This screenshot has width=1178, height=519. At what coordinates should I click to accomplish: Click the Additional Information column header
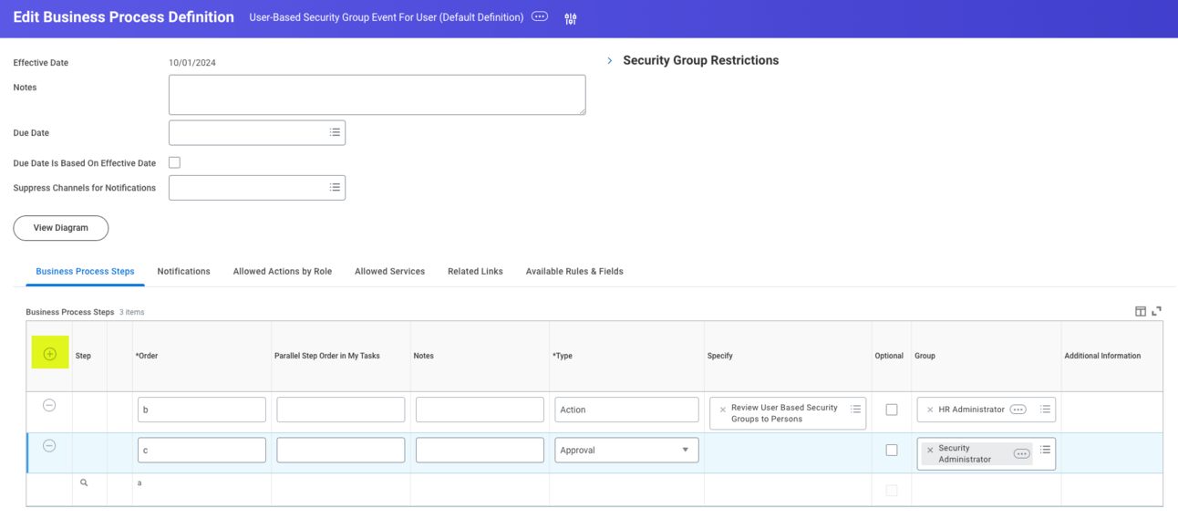[x=1102, y=356]
